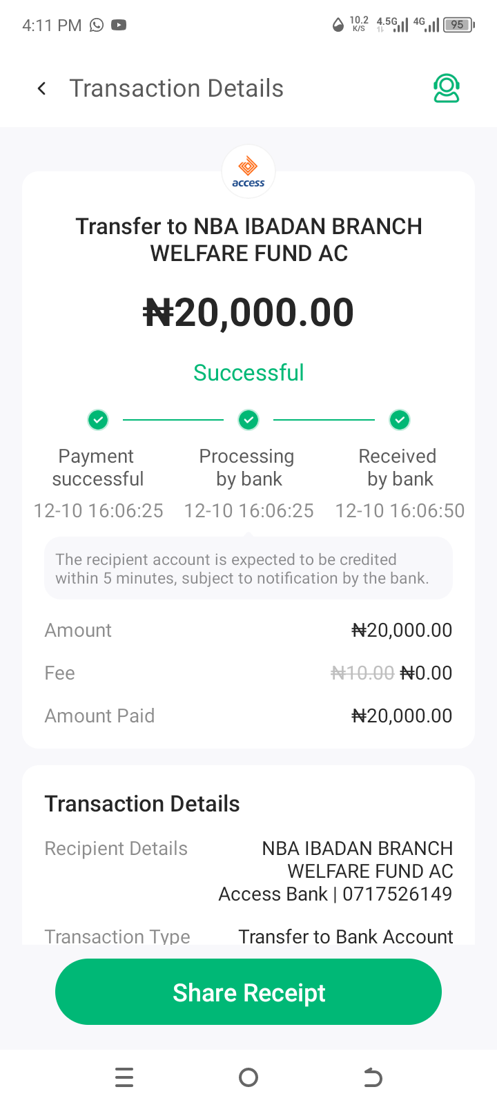Tap the Successful status text
497x1105 pixels.
pyautogui.click(x=248, y=373)
